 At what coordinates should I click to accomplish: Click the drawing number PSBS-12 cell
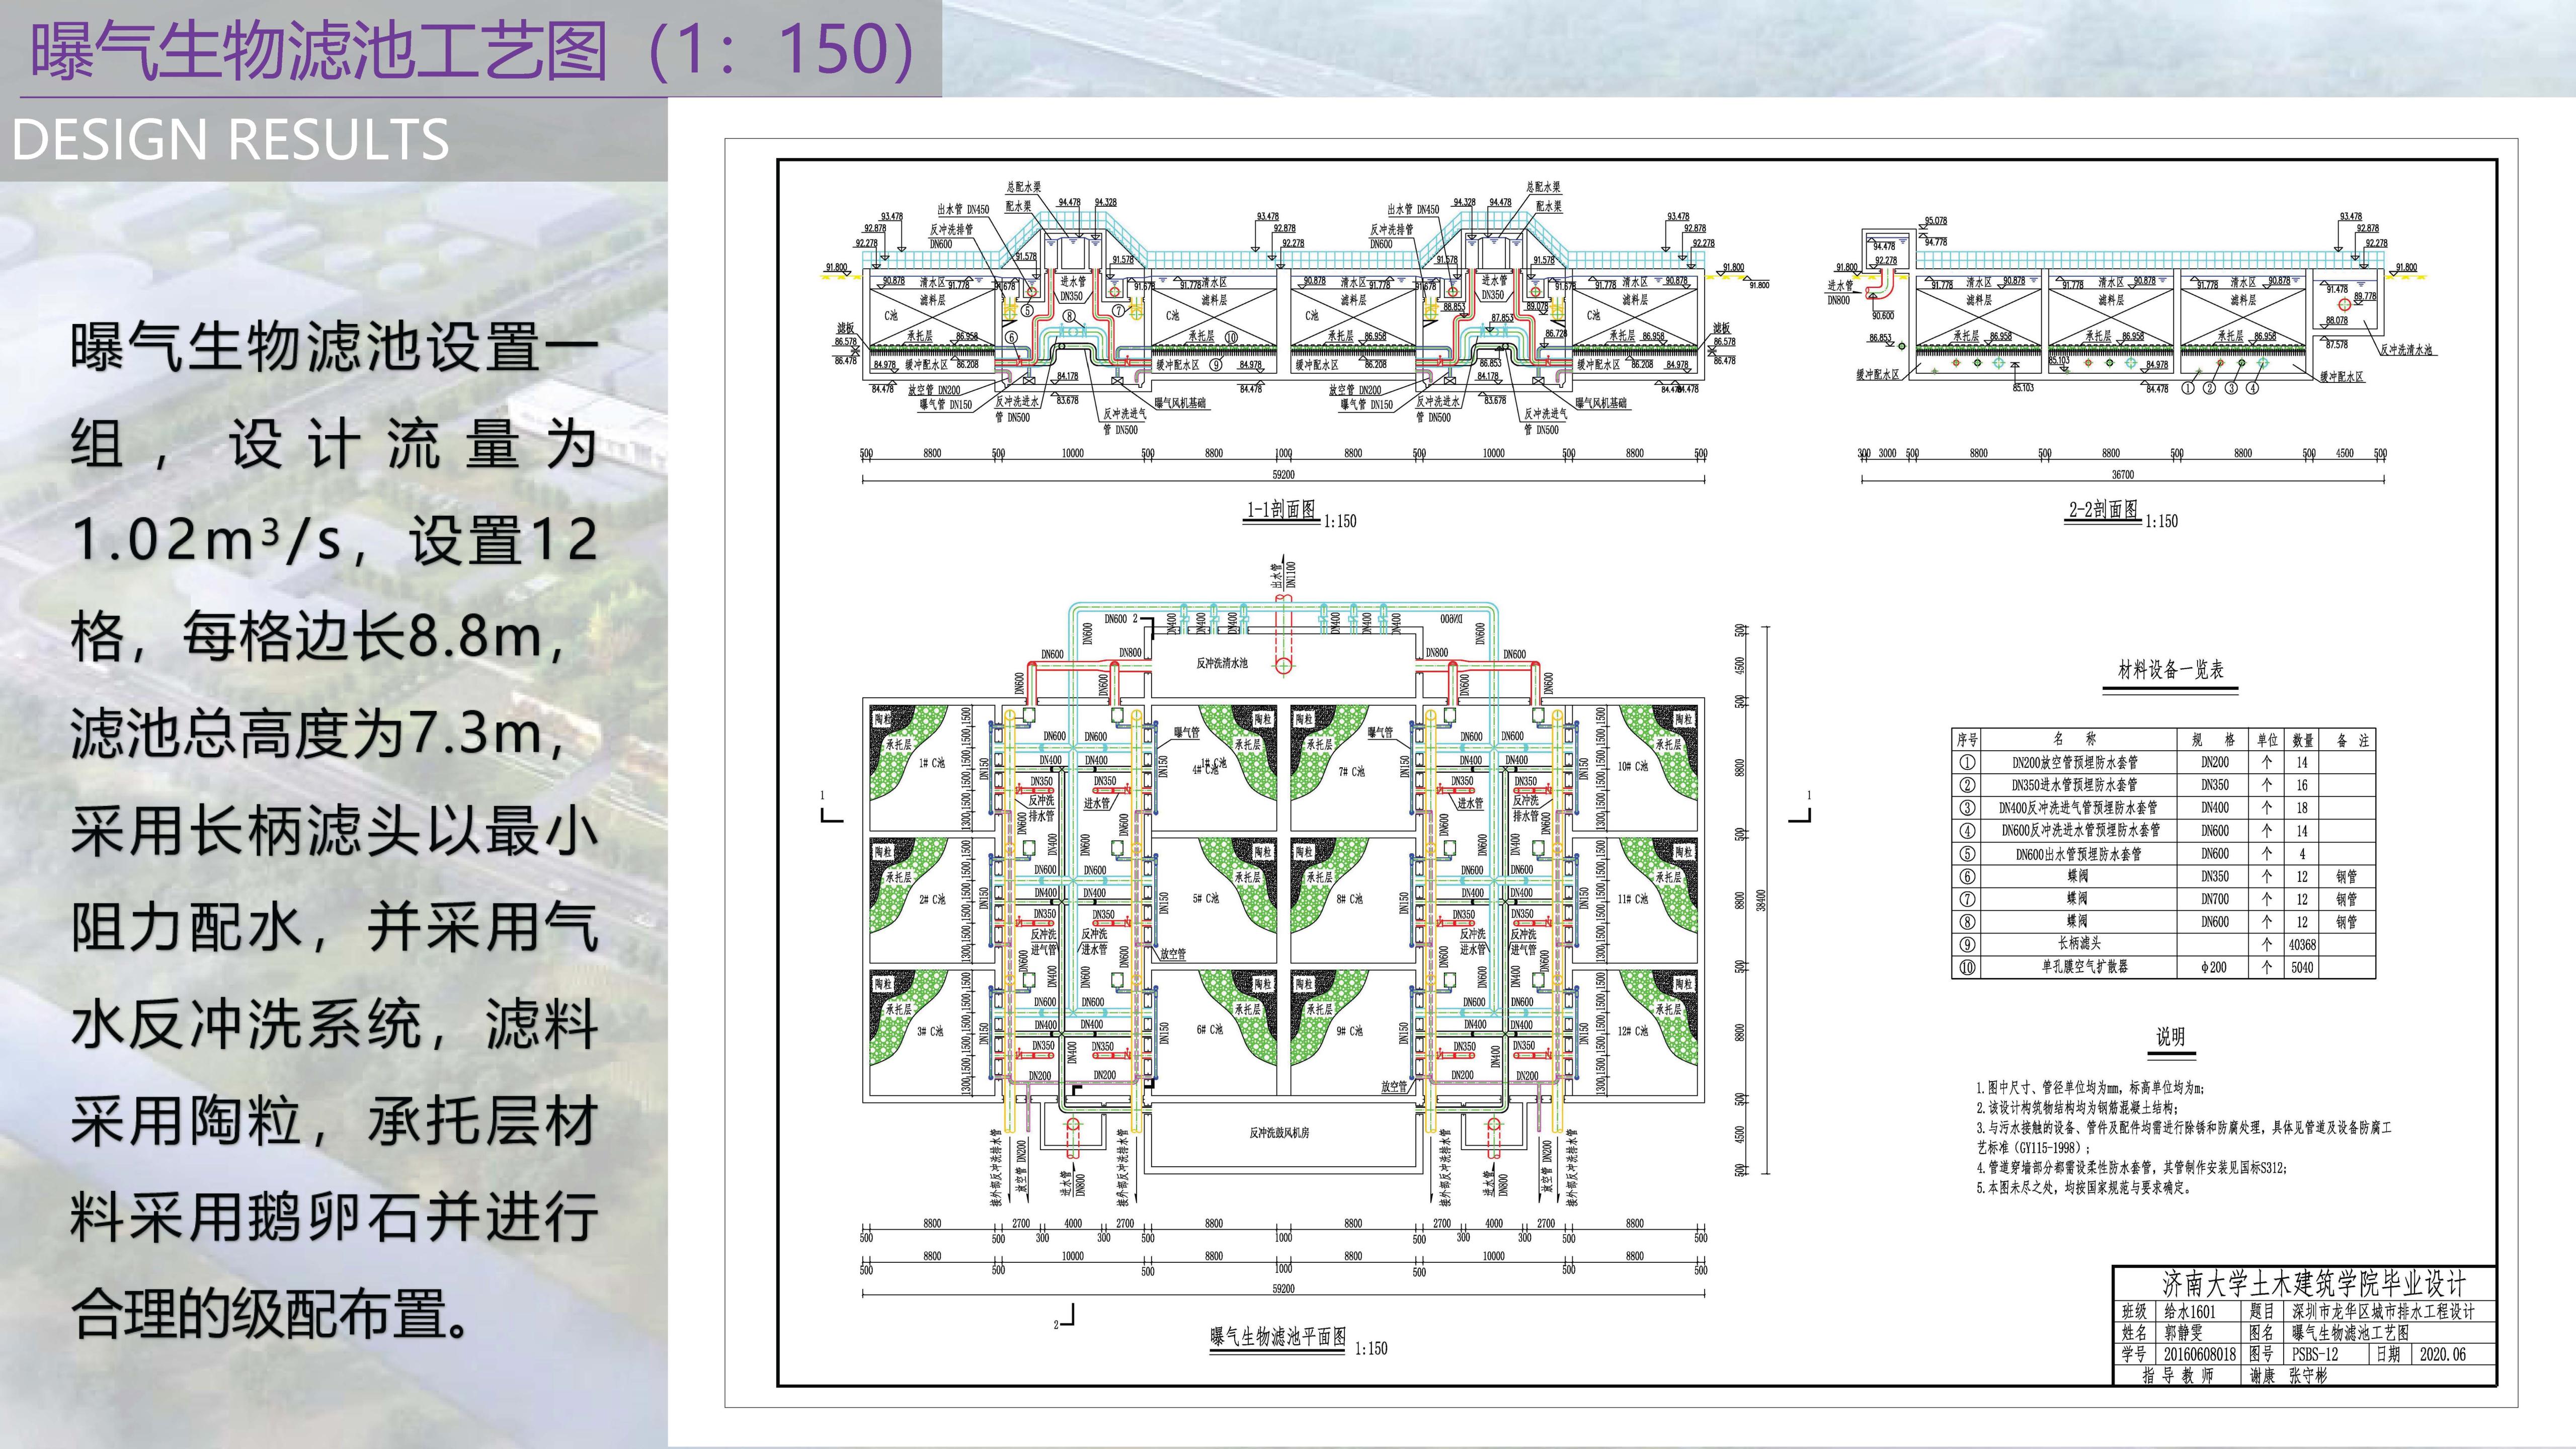click(2315, 1354)
